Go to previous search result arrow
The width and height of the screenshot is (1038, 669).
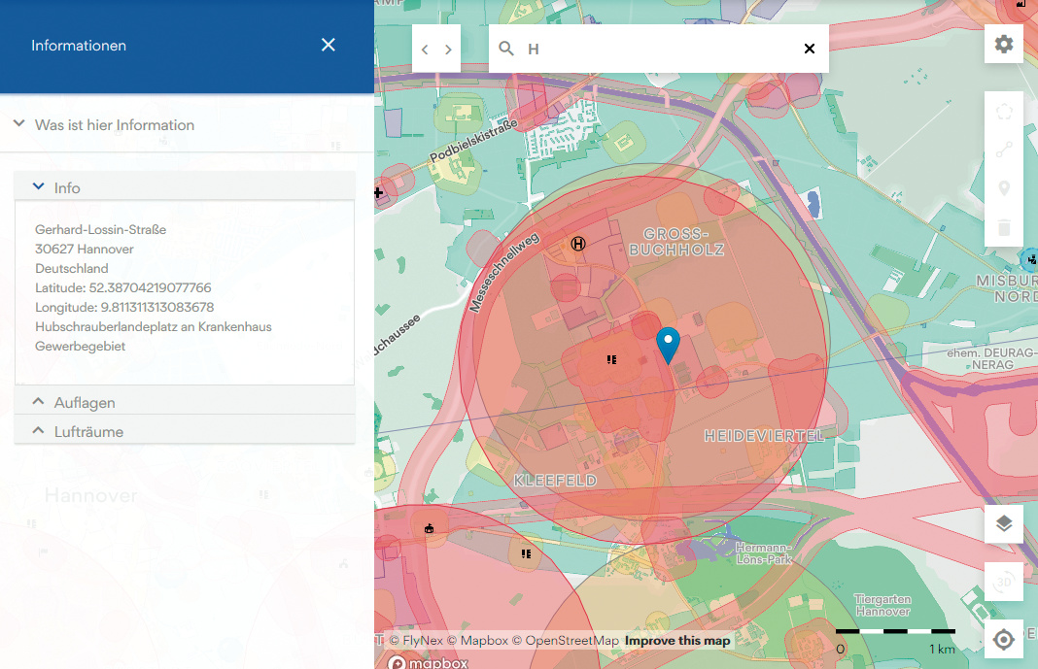[x=425, y=50]
